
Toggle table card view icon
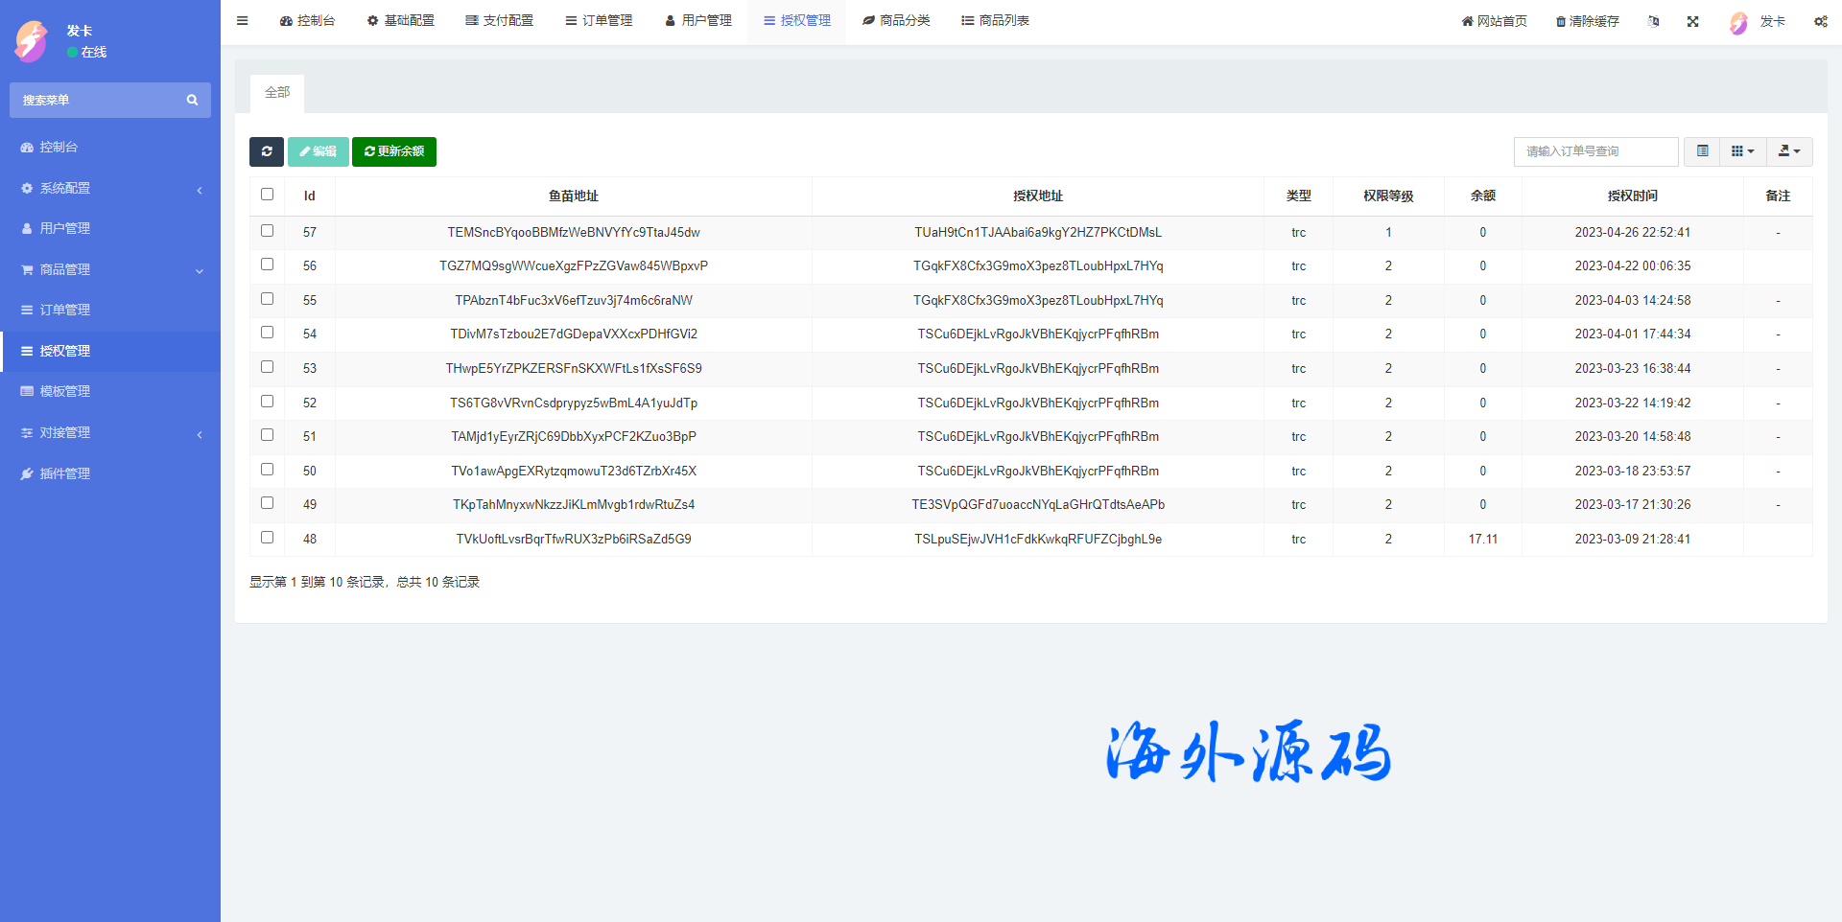[x=1702, y=151]
